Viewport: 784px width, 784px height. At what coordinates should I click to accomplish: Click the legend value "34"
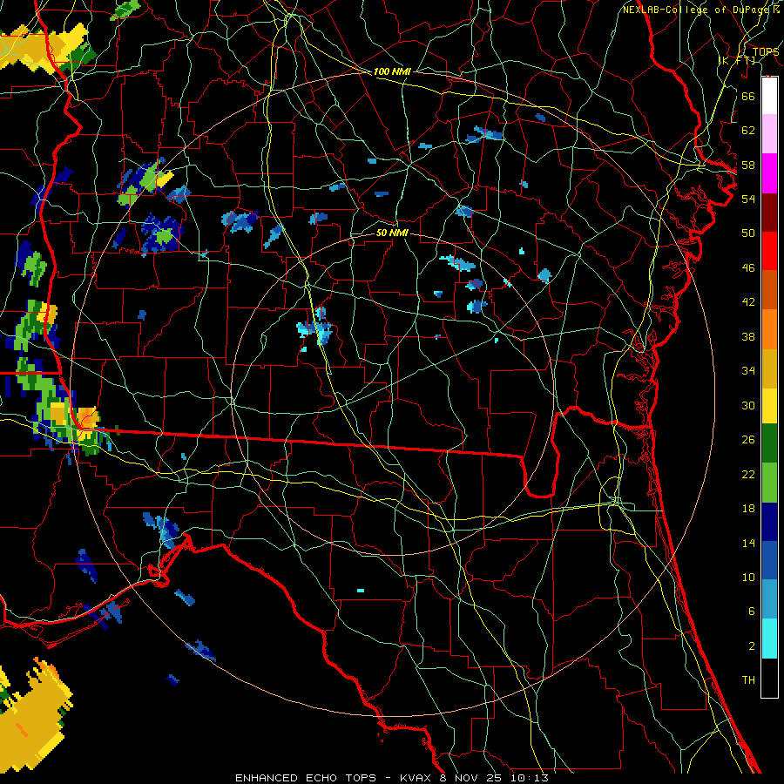coord(748,371)
